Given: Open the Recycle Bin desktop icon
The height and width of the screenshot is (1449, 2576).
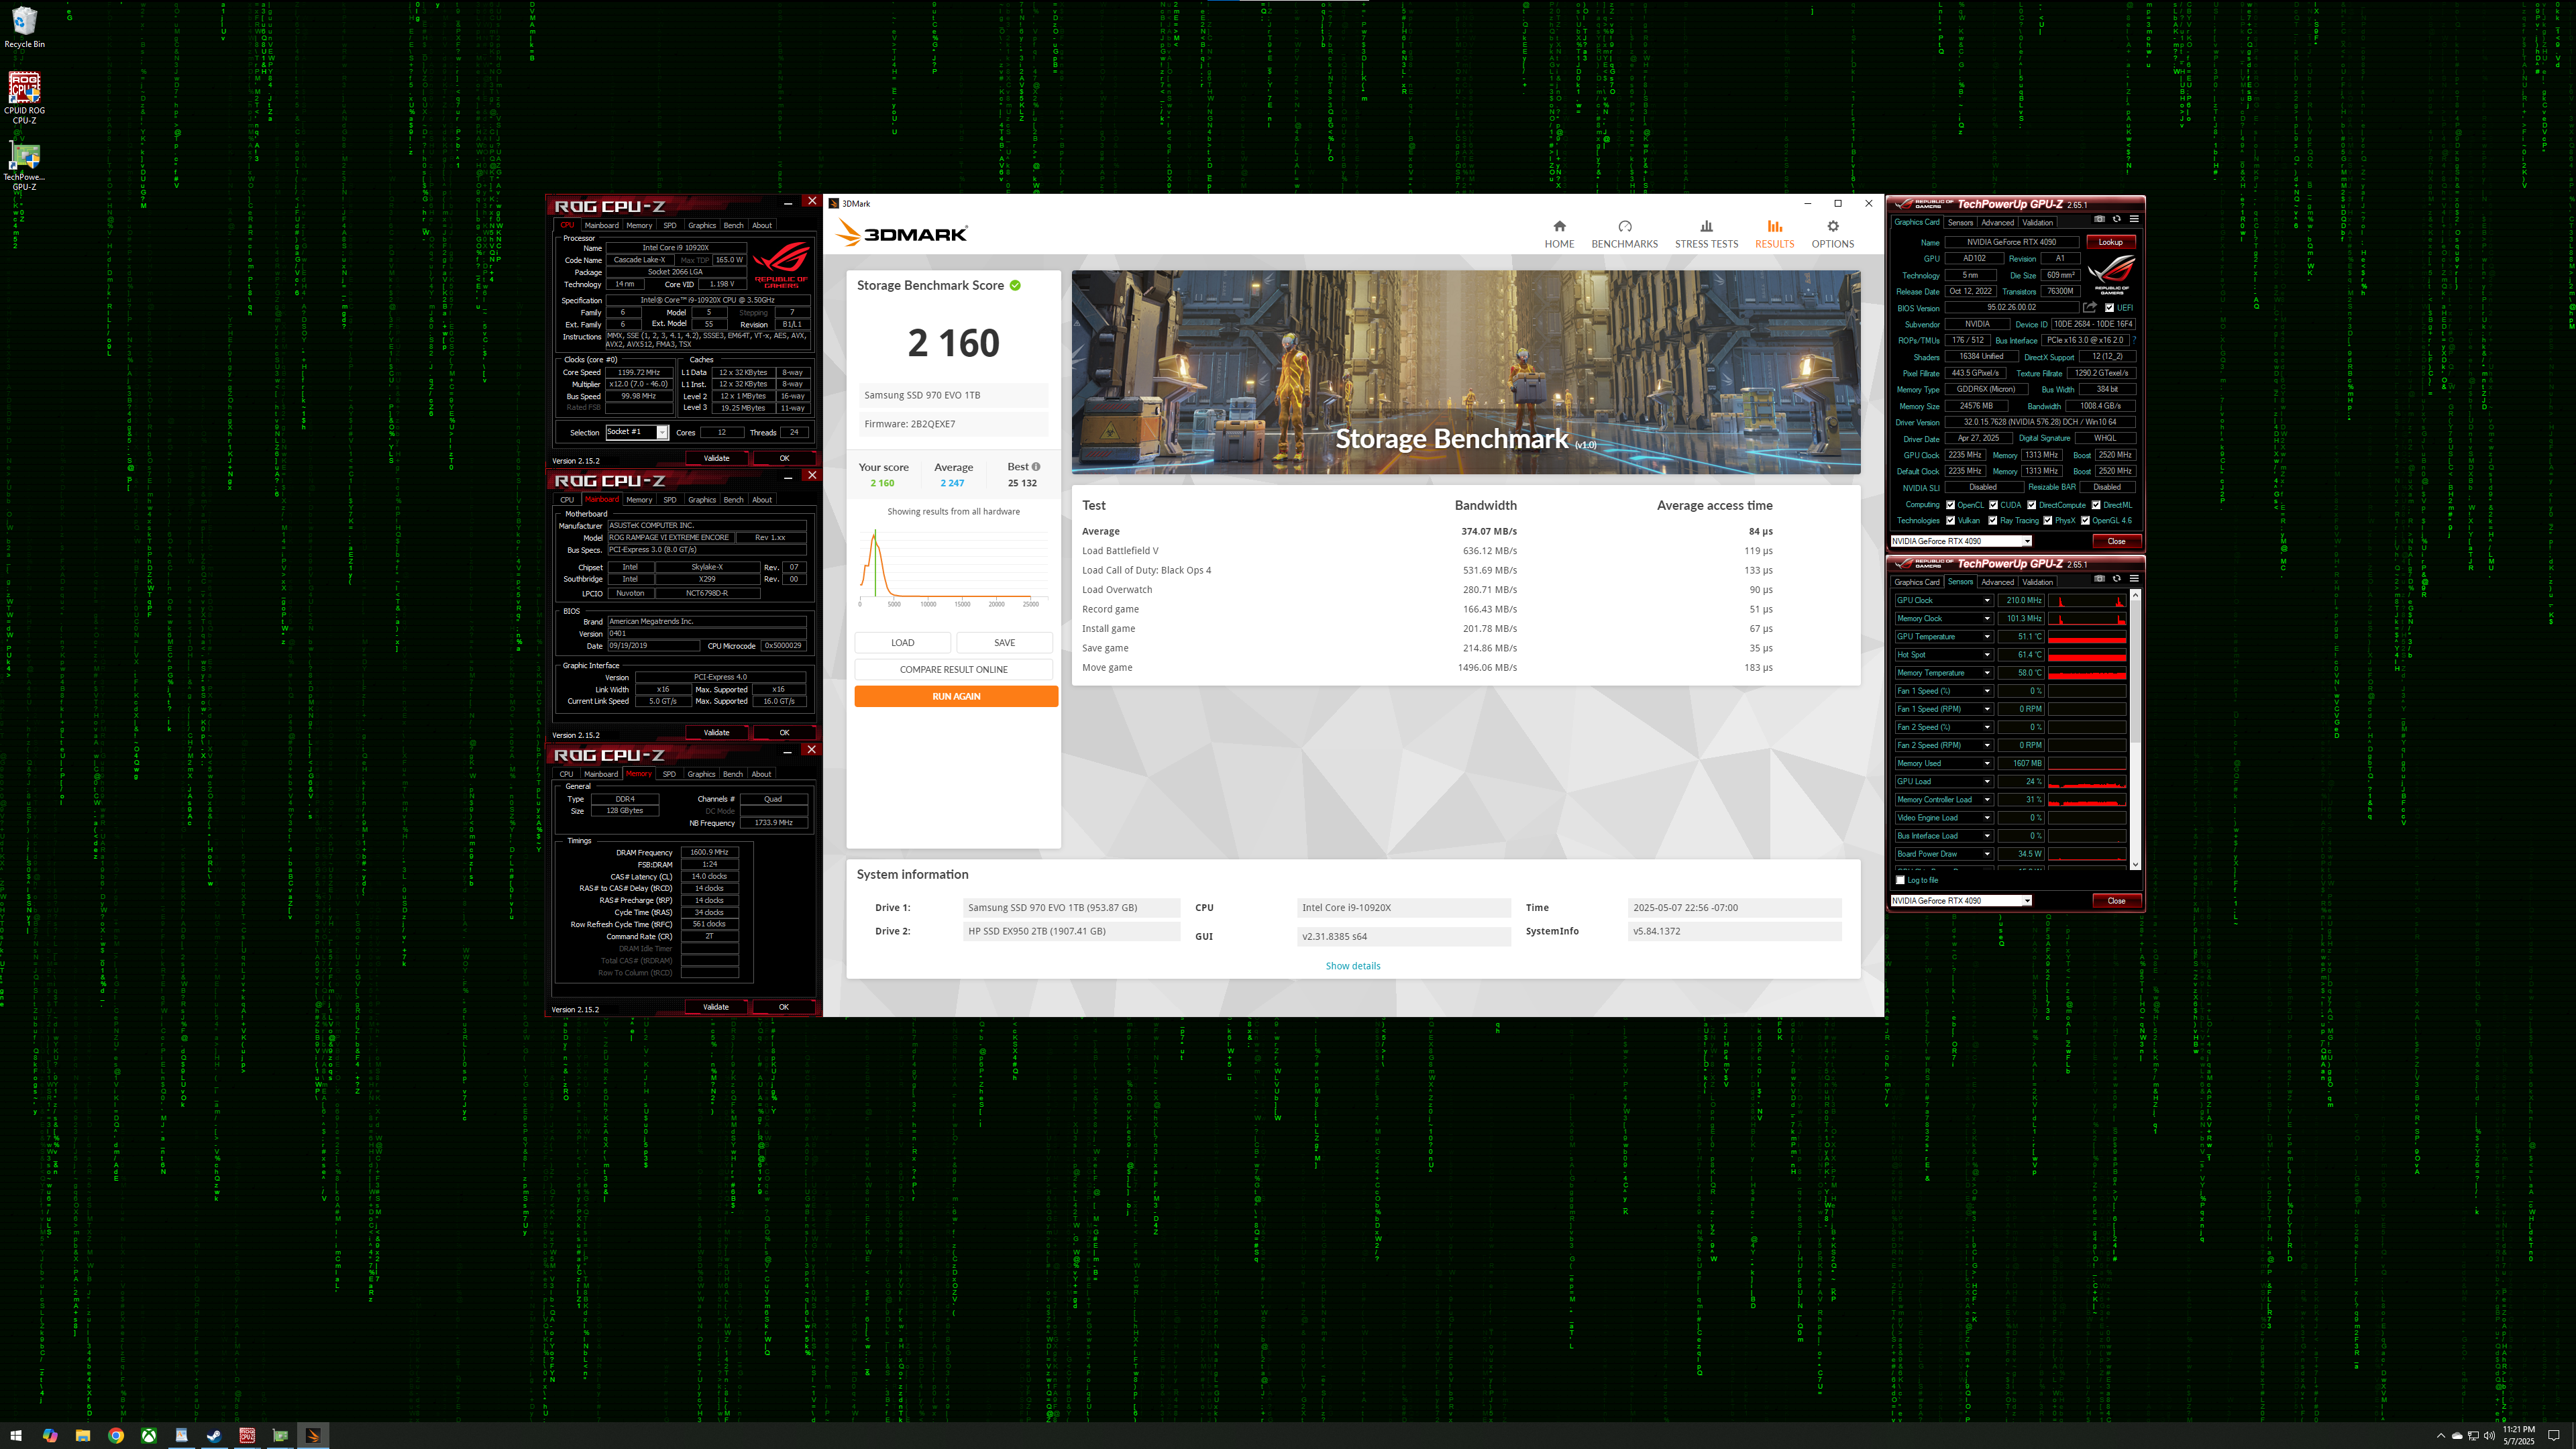Looking at the screenshot, I should point(24,28).
